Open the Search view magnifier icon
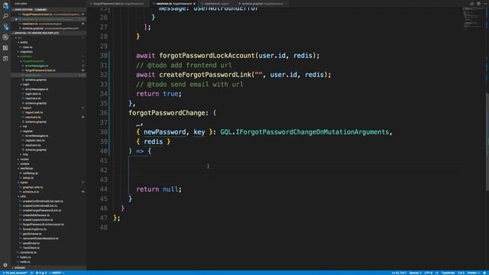Image resolution: width=489 pixels, height=275 pixels. pos(5,16)
